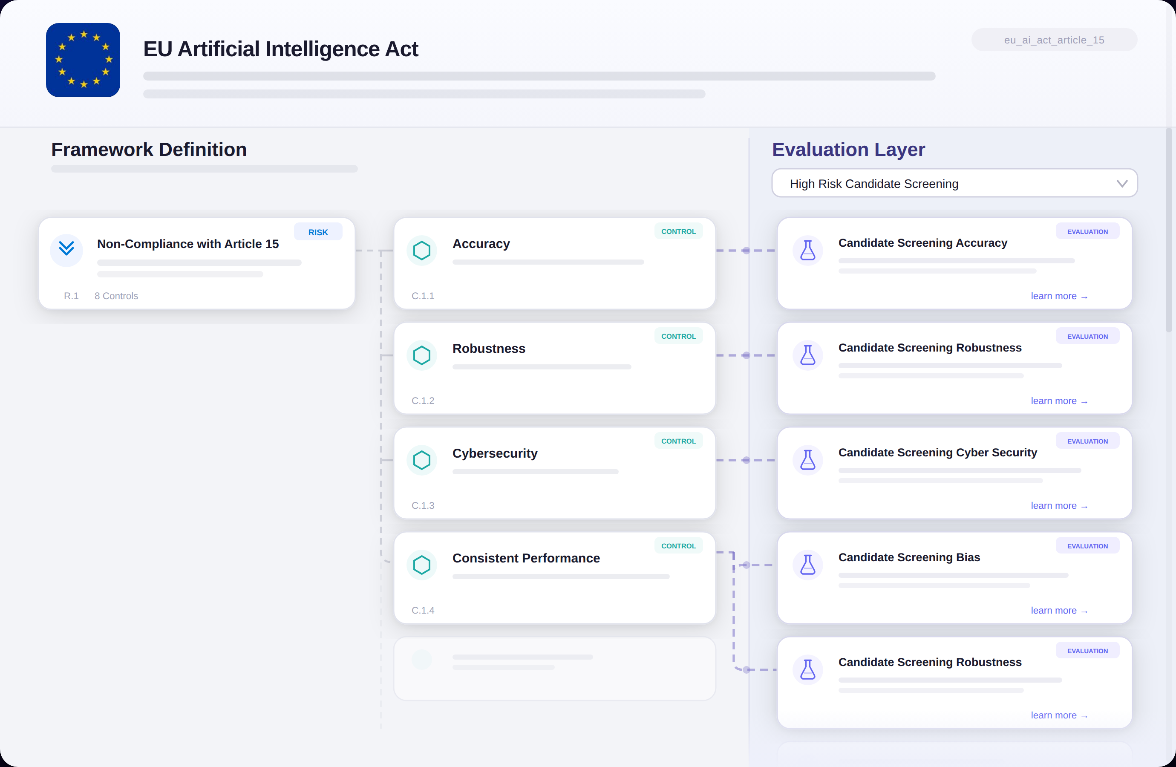Open learn more for Candidate Screening Cyber Security
Viewport: 1176px width, 767px height.
[x=1058, y=505]
